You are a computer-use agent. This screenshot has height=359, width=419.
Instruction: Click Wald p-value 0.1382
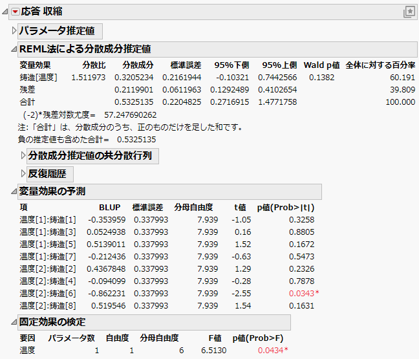coord(322,78)
